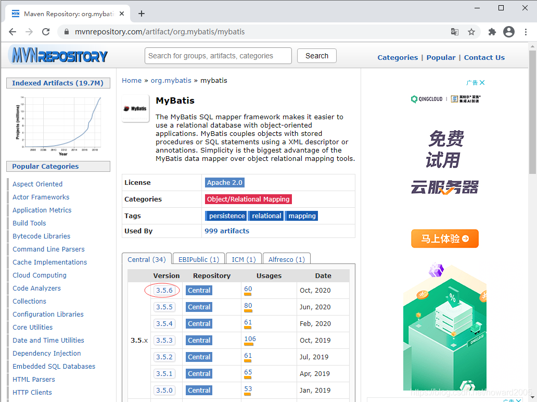Open the Embedded SQL Databases category
The image size is (537, 402).
point(54,367)
